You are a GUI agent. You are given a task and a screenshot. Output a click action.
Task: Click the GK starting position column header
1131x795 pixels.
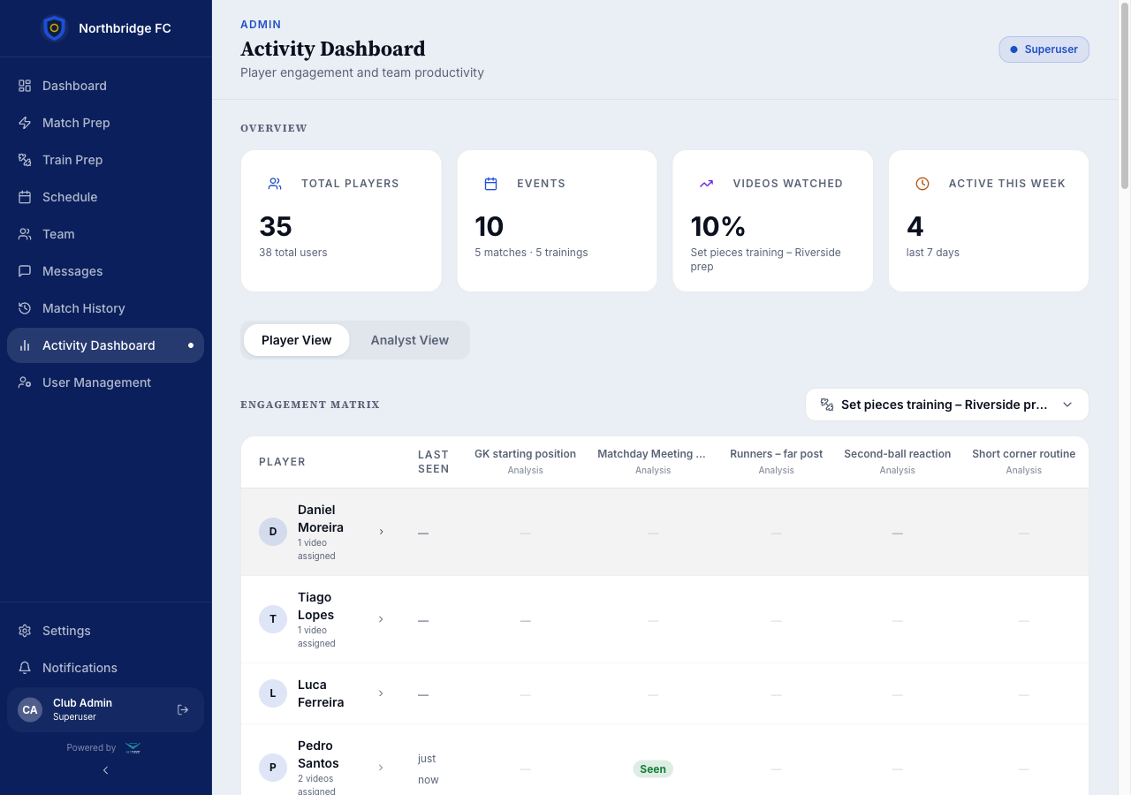pyautogui.click(x=525, y=461)
